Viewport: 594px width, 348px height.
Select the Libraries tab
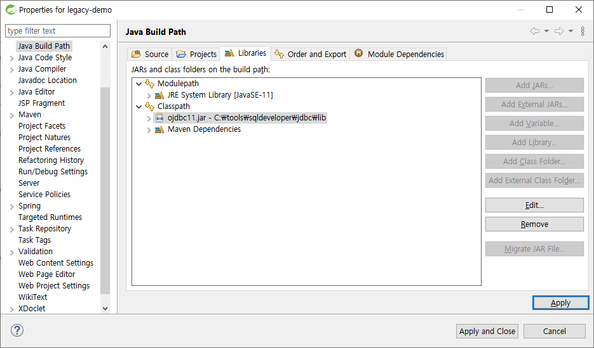245,53
